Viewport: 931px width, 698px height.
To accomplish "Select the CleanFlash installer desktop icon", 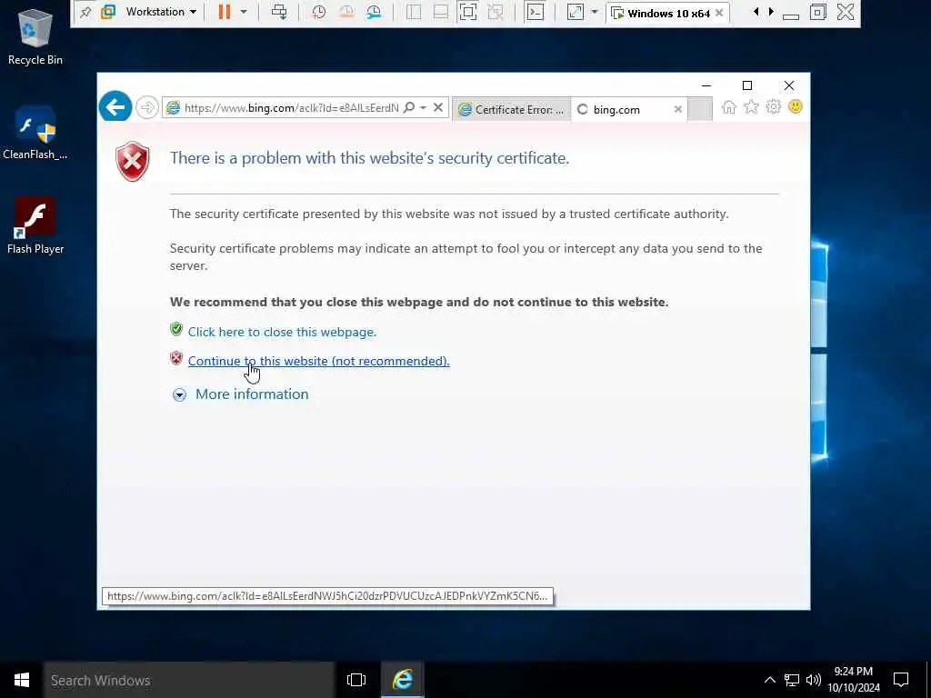I will (x=35, y=133).
